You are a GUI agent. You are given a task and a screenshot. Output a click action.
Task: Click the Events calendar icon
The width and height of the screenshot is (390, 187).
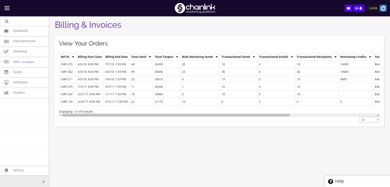[x=6, y=72]
